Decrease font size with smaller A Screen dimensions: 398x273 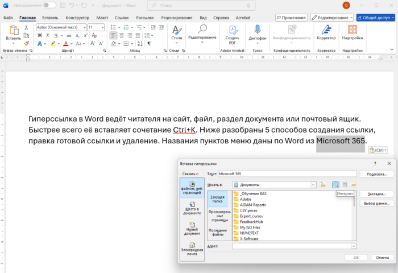coord(101,43)
